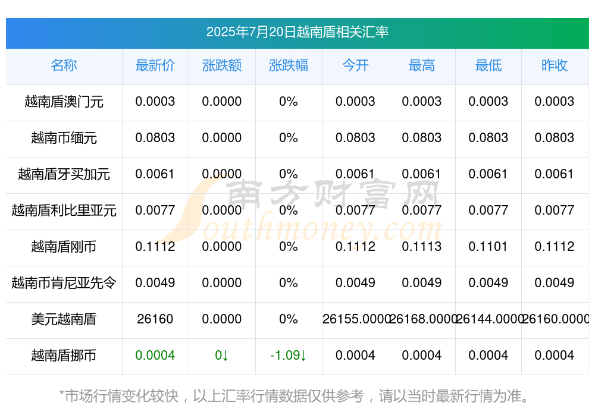Click latest price 0.0077 for 越南盾利比里亚元

(155, 210)
